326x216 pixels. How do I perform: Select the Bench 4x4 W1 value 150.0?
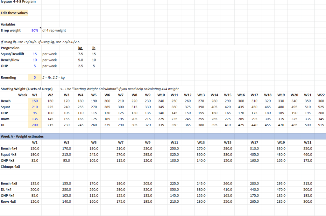(x=35, y=148)
